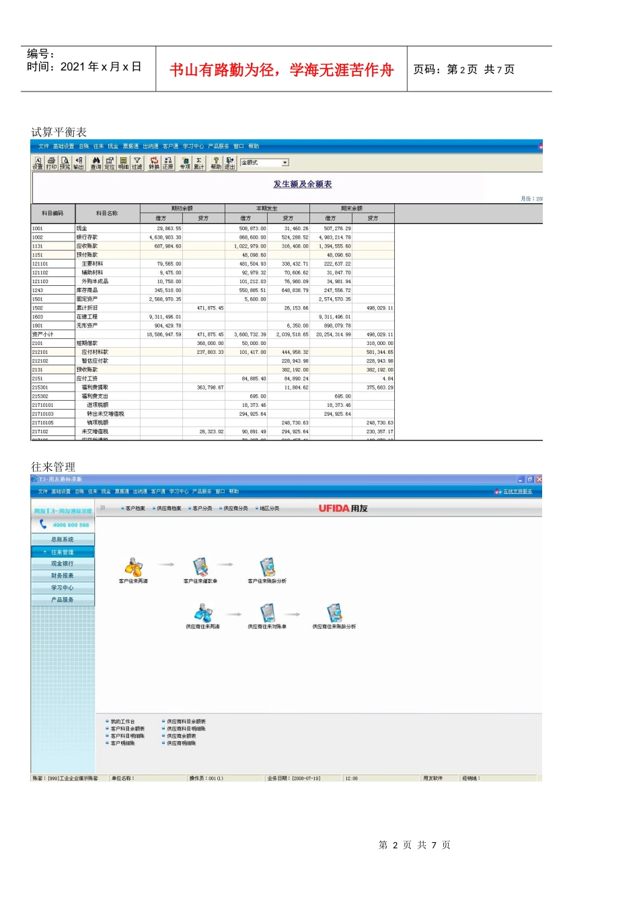Click the 明细 detail toolbar icon
Viewport: 639px width, 904px height.
pos(124,163)
